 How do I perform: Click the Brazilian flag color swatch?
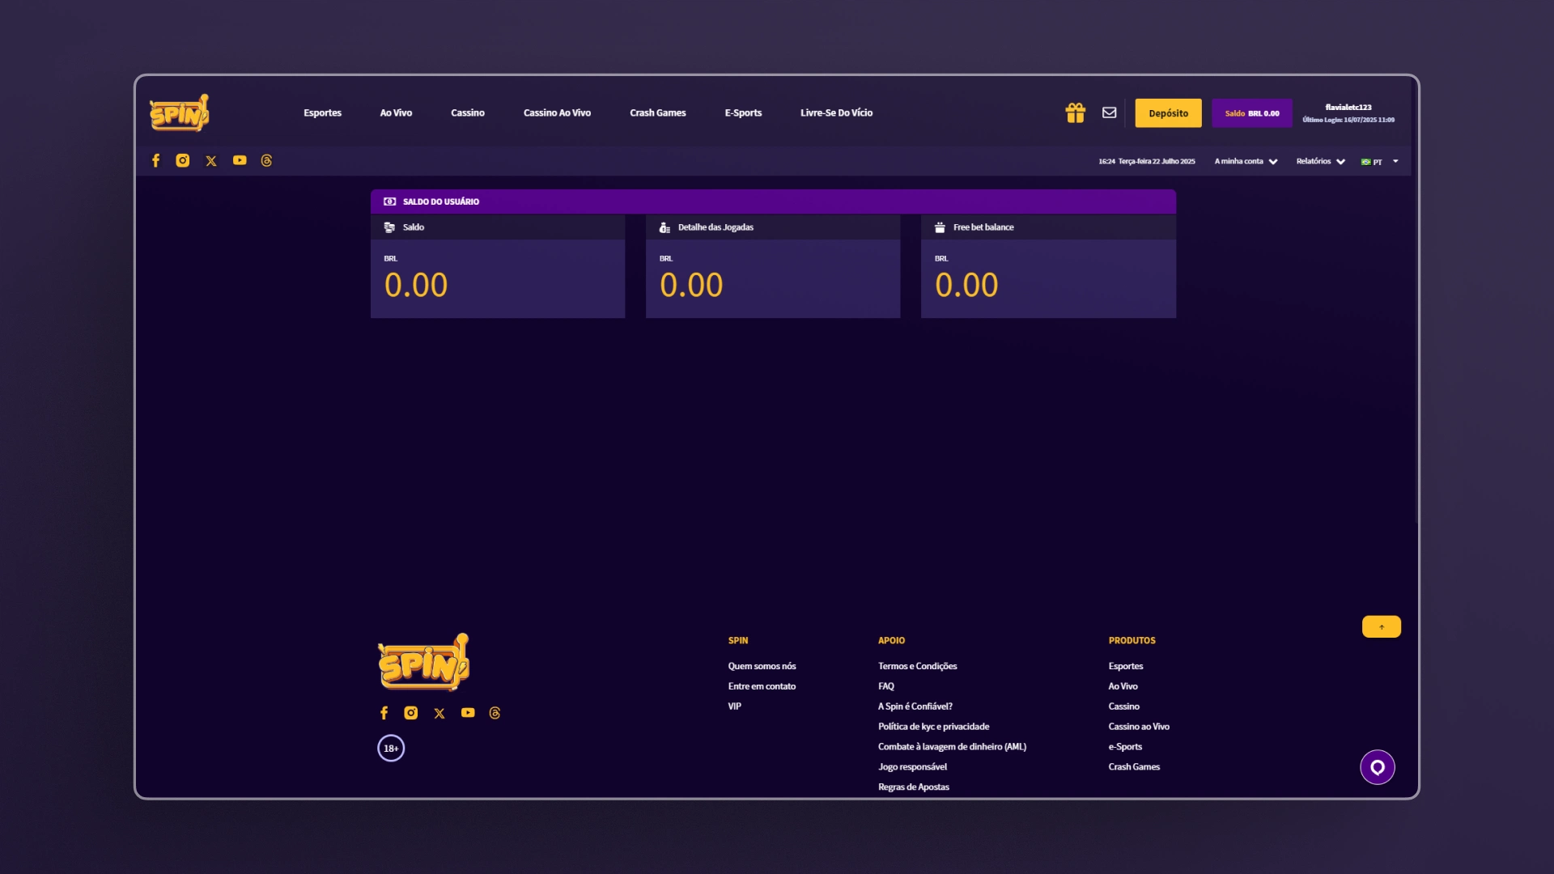1365,161
